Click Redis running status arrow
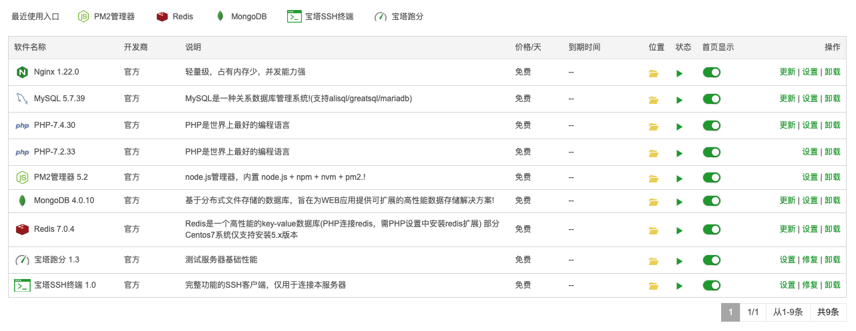Viewport: 856px width, 331px height. coord(679,230)
